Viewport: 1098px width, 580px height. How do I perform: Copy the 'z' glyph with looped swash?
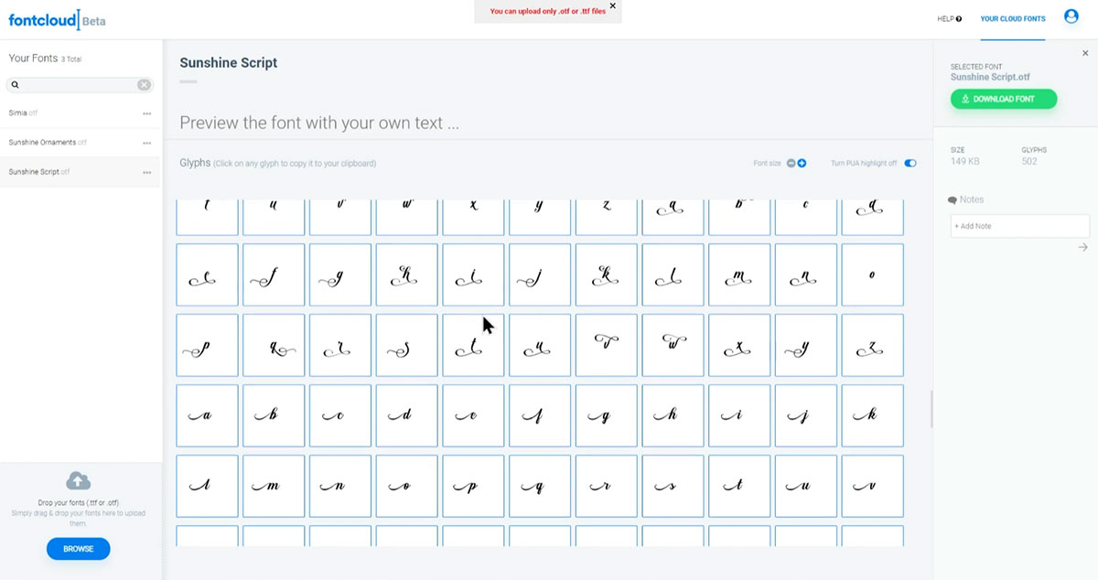(x=872, y=345)
